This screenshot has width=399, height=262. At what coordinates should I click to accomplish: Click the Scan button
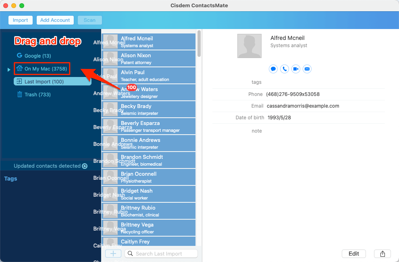(x=89, y=20)
